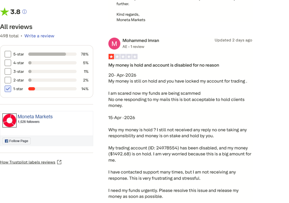Click the red 1-star percentage bar
This screenshot has height=203, width=289.
pyautogui.click(x=32, y=89)
